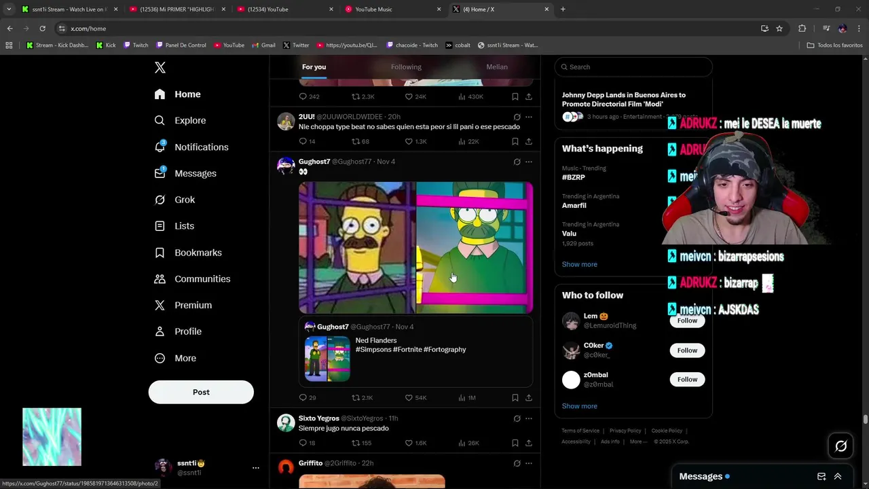Open Sixto Yegros profile name
Image resolution: width=869 pixels, height=489 pixels.
(x=318, y=418)
